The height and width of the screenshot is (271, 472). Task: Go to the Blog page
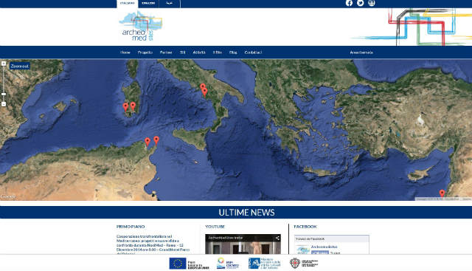(233, 52)
